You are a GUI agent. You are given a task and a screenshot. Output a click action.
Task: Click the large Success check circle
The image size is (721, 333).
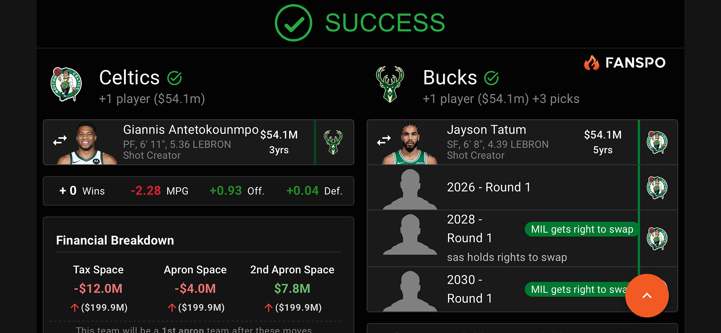tap(293, 23)
